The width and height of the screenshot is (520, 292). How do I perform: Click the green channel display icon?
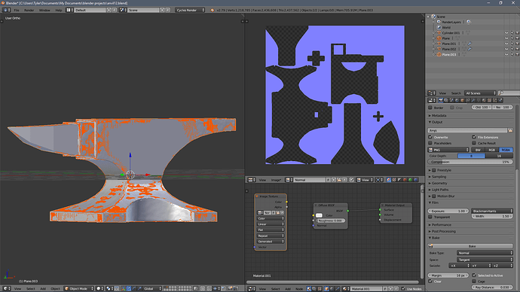pos(410,180)
